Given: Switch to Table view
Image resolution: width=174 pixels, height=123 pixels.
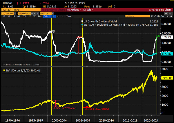Looking at the screenshot, I should [69, 16].
